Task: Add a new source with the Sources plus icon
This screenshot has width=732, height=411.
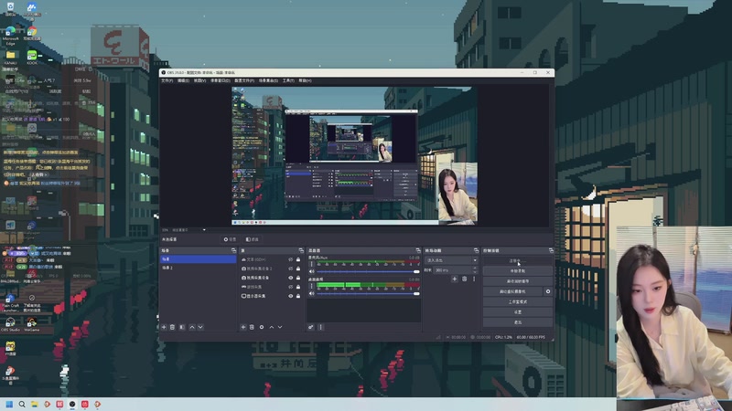Action: point(243,327)
